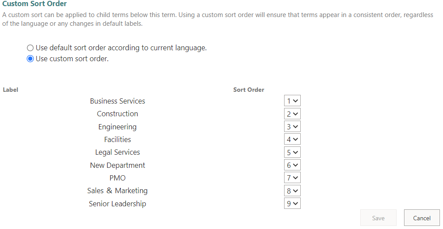Open Sales & Marketing sort order dropdown

[292, 191]
